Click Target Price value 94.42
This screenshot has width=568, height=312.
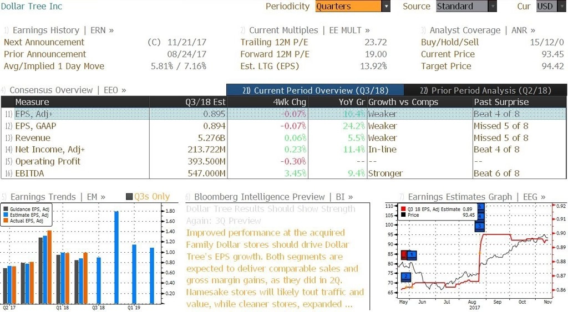[553, 67]
